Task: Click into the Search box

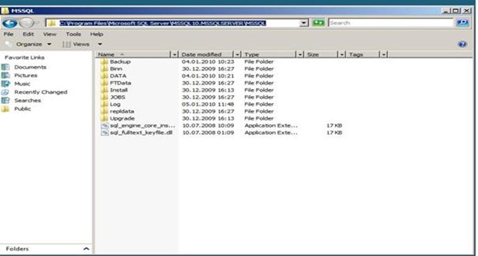Action: point(391,23)
